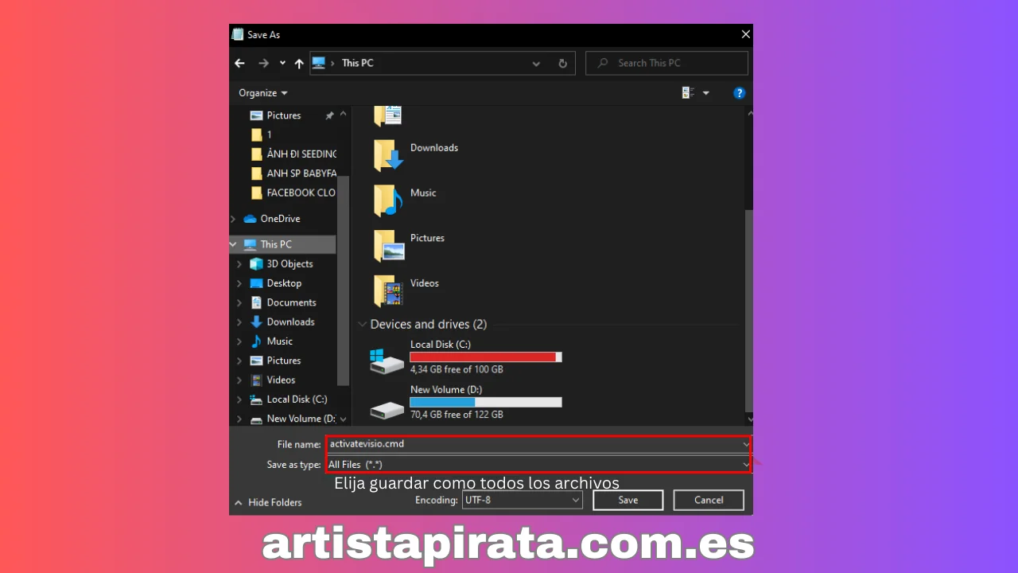Click the change view layout icon
This screenshot has height=573, width=1018.
point(688,93)
